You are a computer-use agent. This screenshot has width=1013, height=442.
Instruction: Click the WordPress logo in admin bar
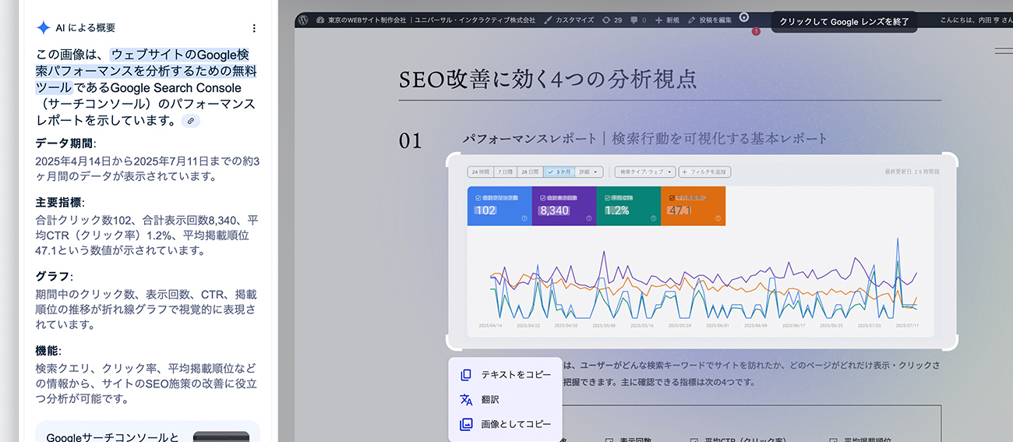click(304, 19)
